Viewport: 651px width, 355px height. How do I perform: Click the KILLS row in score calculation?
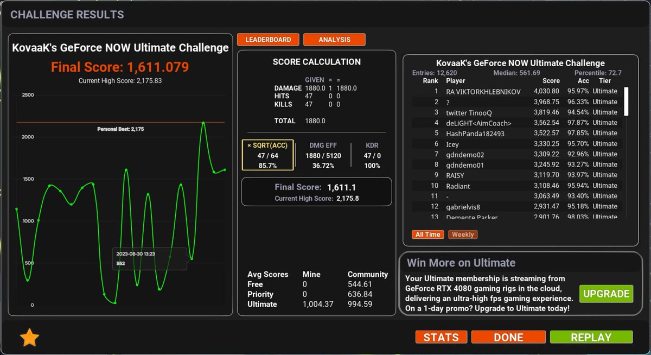click(307, 104)
